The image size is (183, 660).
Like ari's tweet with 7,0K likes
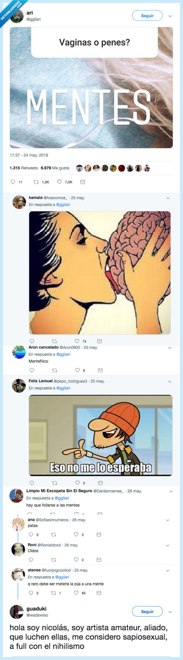[59, 182]
